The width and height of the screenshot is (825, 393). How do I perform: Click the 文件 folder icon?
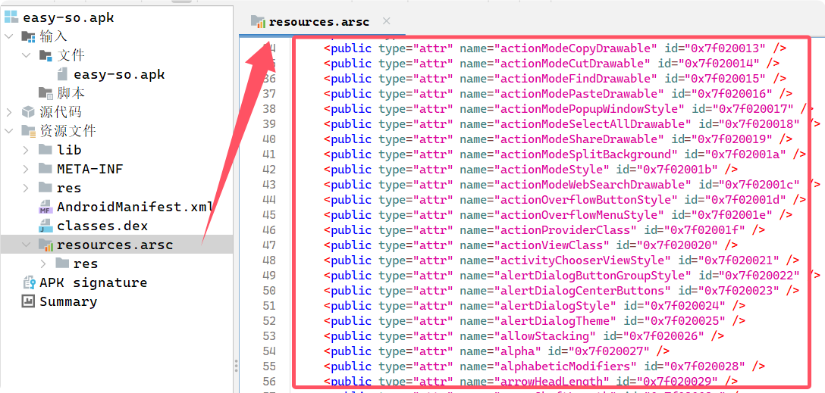[45, 55]
